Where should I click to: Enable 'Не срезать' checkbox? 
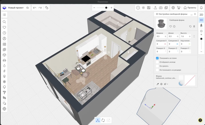coord(157,66)
